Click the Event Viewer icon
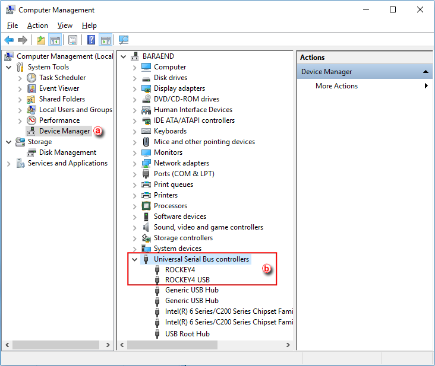This screenshot has width=435, height=366. click(x=31, y=88)
